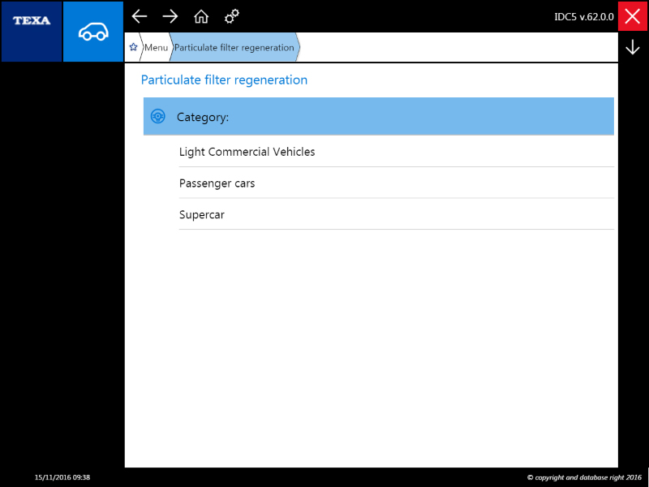Select Particulate filter regeneration breadcrumb

[234, 47]
